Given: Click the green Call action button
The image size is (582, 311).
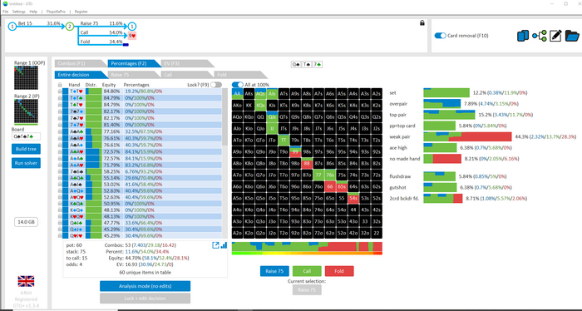Looking at the screenshot, I should [307, 271].
